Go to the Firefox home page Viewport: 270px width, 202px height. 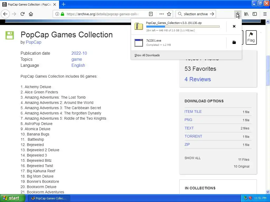31,14
